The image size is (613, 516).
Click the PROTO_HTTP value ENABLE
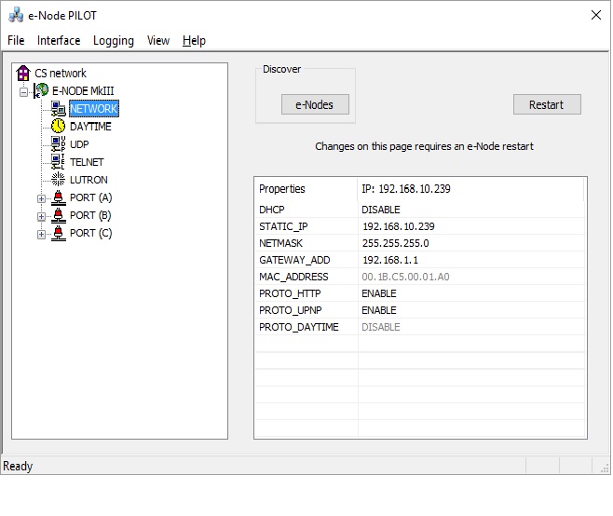tap(379, 293)
